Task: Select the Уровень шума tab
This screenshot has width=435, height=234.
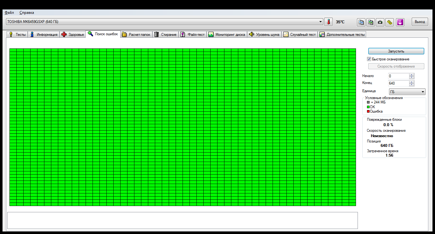Action: tap(264, 35)
